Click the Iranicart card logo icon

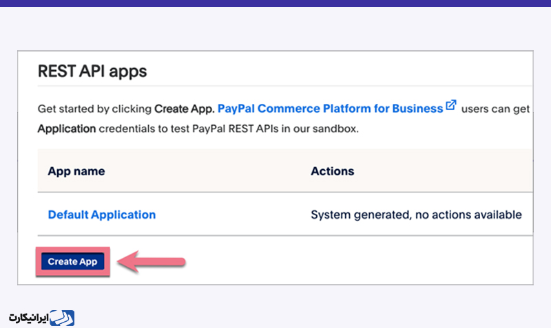pos(62,318)
